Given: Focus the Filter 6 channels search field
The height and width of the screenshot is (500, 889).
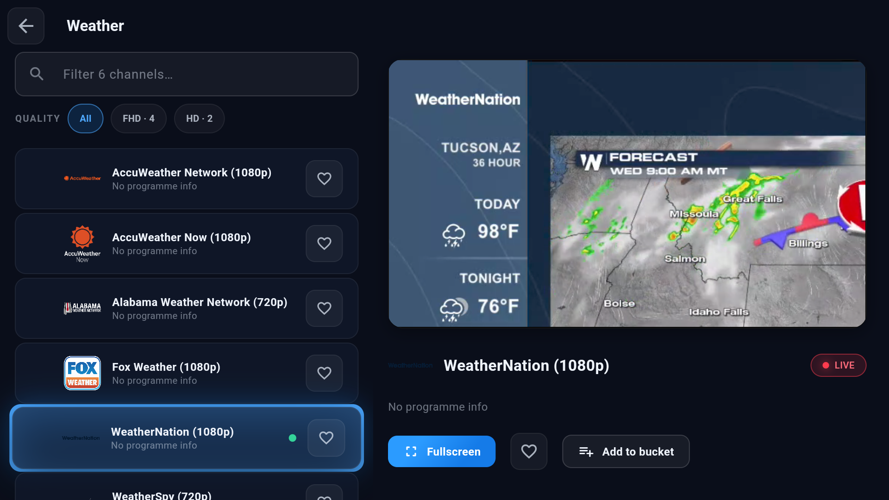Looking at the screenshot, I should click(x=187, y=74).
